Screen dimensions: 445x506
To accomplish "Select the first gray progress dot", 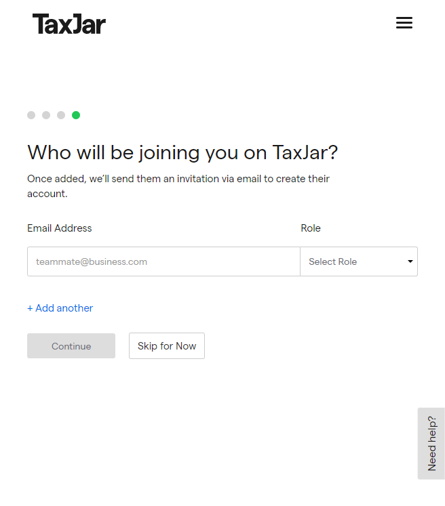I will (31, 115).
